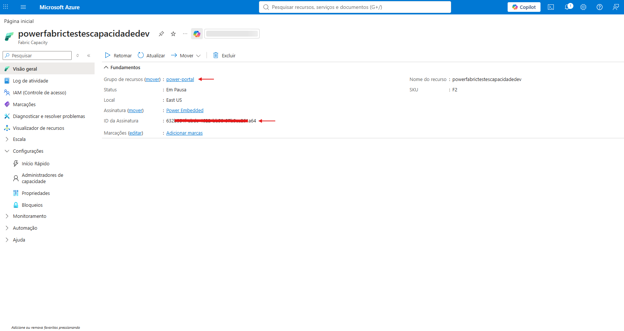The height and width of the screenshot is (331, 624).
Task: Click the Retomar play button
Action: coord(118,55)
